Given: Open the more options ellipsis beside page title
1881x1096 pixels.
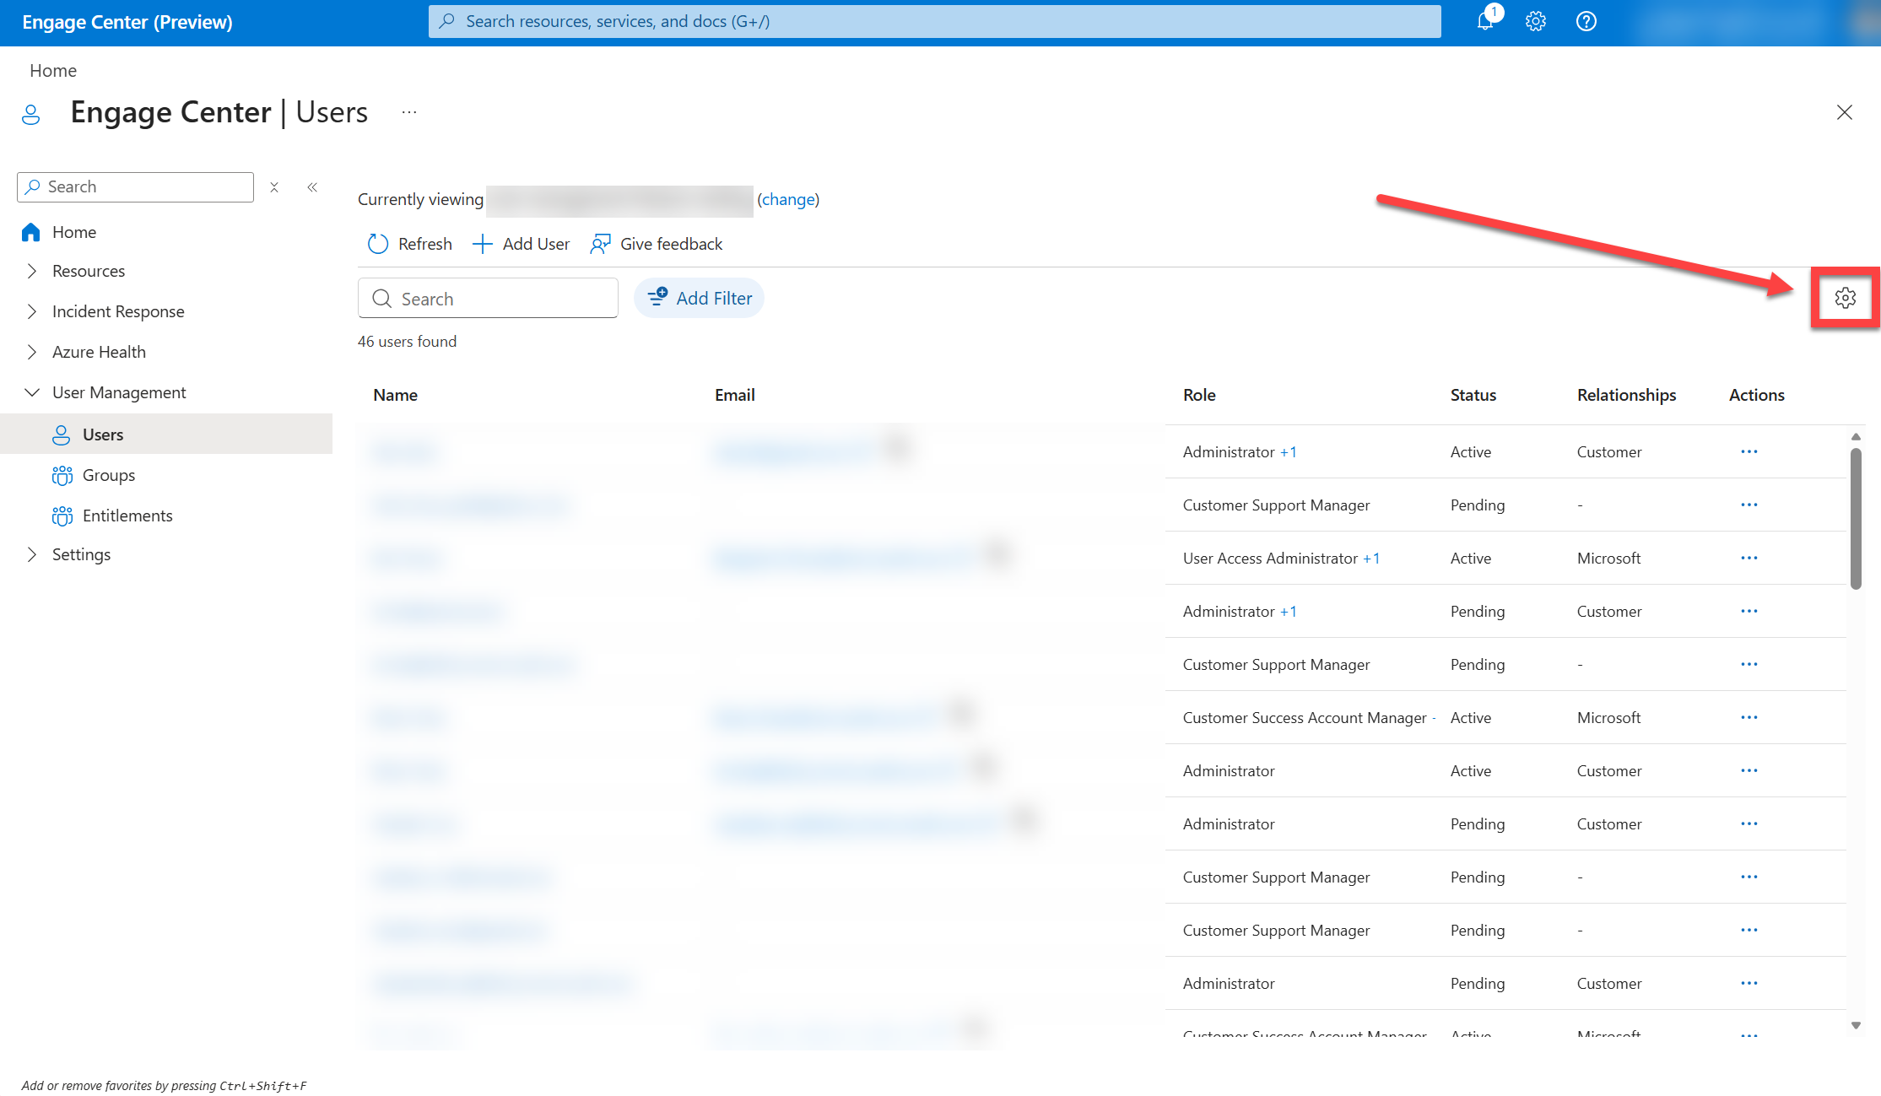Looking at the screenshot, I should 409,112.
